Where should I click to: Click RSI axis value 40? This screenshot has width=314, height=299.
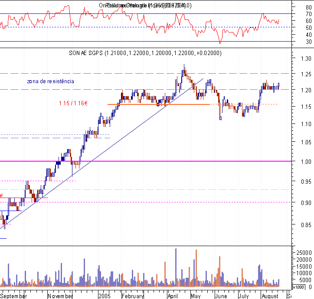point(309,35)
